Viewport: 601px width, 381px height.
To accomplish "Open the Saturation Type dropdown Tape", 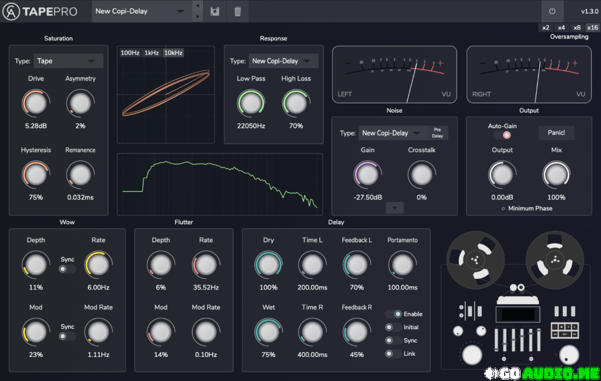I will coord(68,61).
